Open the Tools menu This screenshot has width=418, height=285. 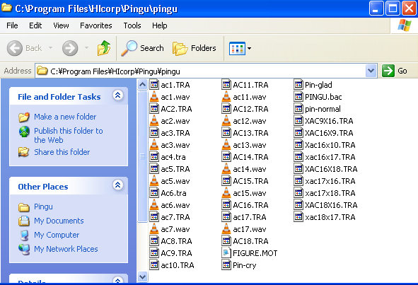[x=132, y=25]
